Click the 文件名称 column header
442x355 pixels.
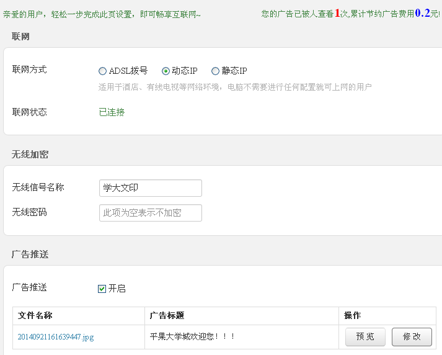35,315
